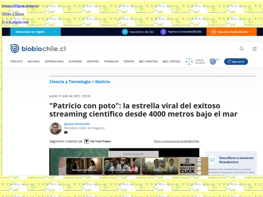Open the BBCL CONTIGO section
The image size is (263, 197).
171,61
